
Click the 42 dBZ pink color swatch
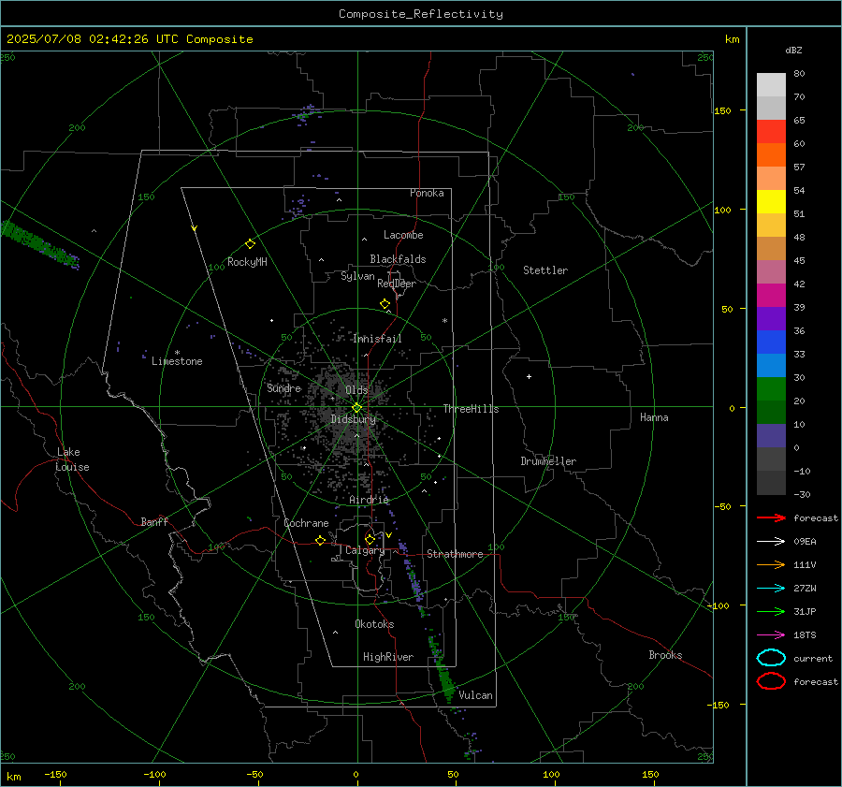[x=771, y=271]
